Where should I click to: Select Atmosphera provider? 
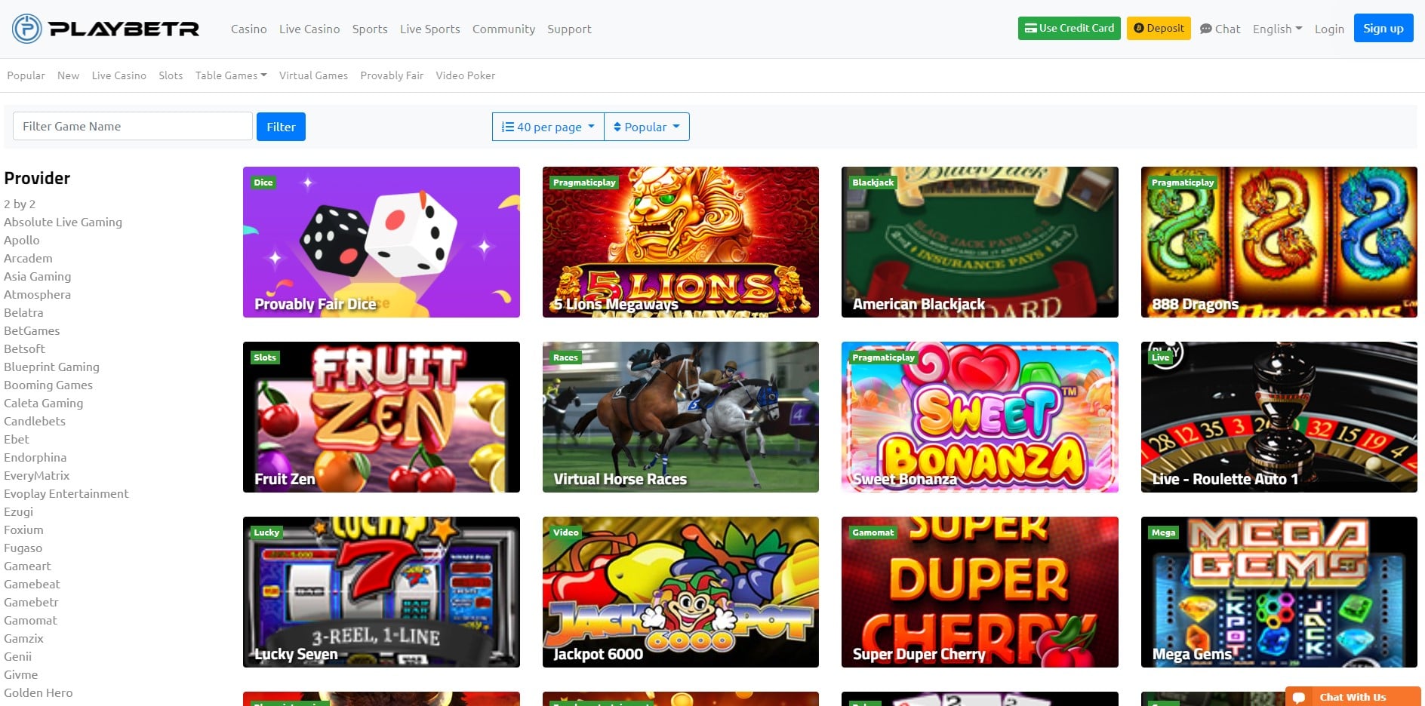[37, 294]
